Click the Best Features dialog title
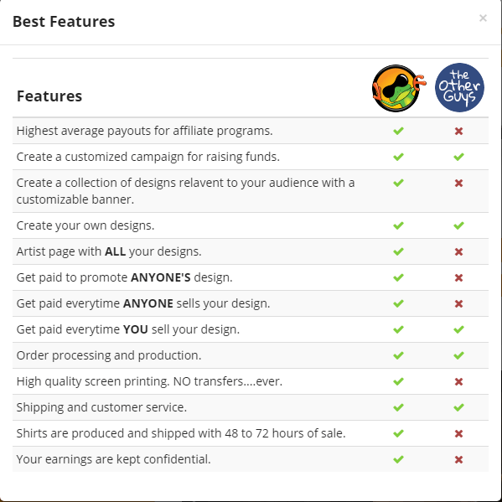 pyautogui.click(x=64, y=22)
